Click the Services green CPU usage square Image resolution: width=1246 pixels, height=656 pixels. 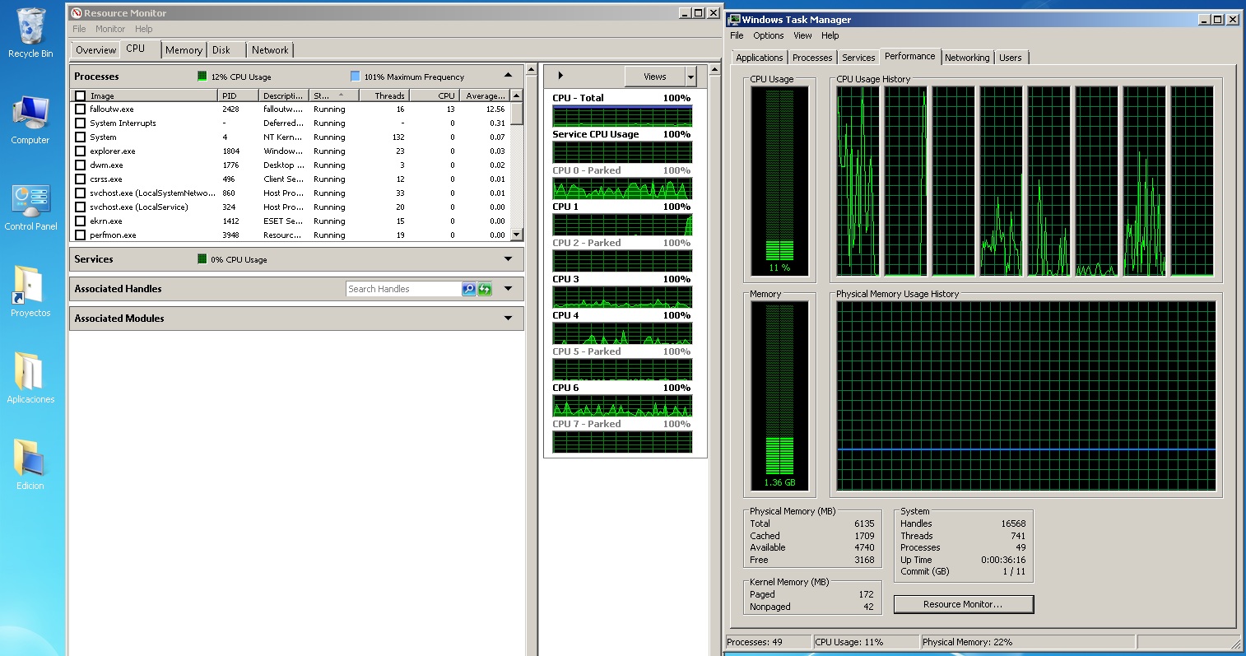click(202, 259)
